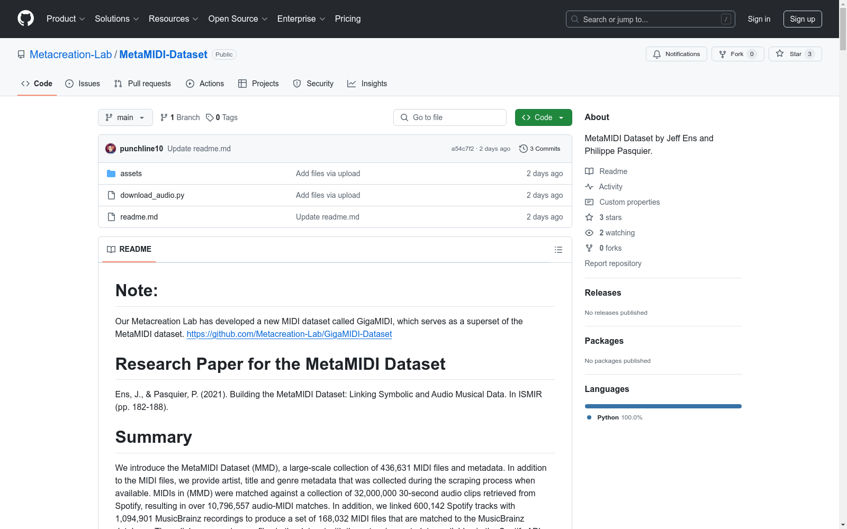Switch to the Projects tab
847x529 pixels.
click(x=258, y=84)
